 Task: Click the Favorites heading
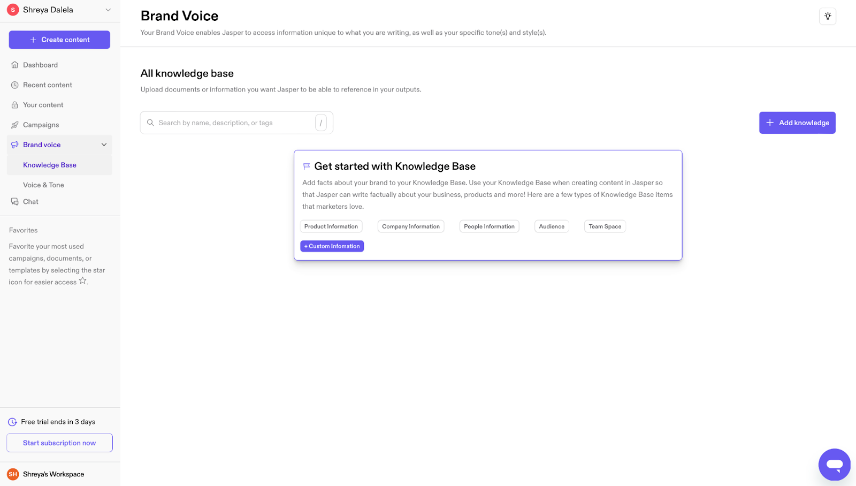pos(23,230)
